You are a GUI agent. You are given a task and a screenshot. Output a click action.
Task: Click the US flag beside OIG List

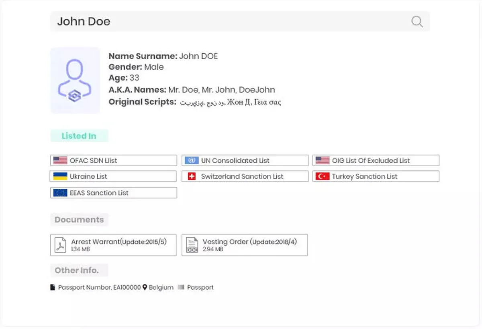323,161
